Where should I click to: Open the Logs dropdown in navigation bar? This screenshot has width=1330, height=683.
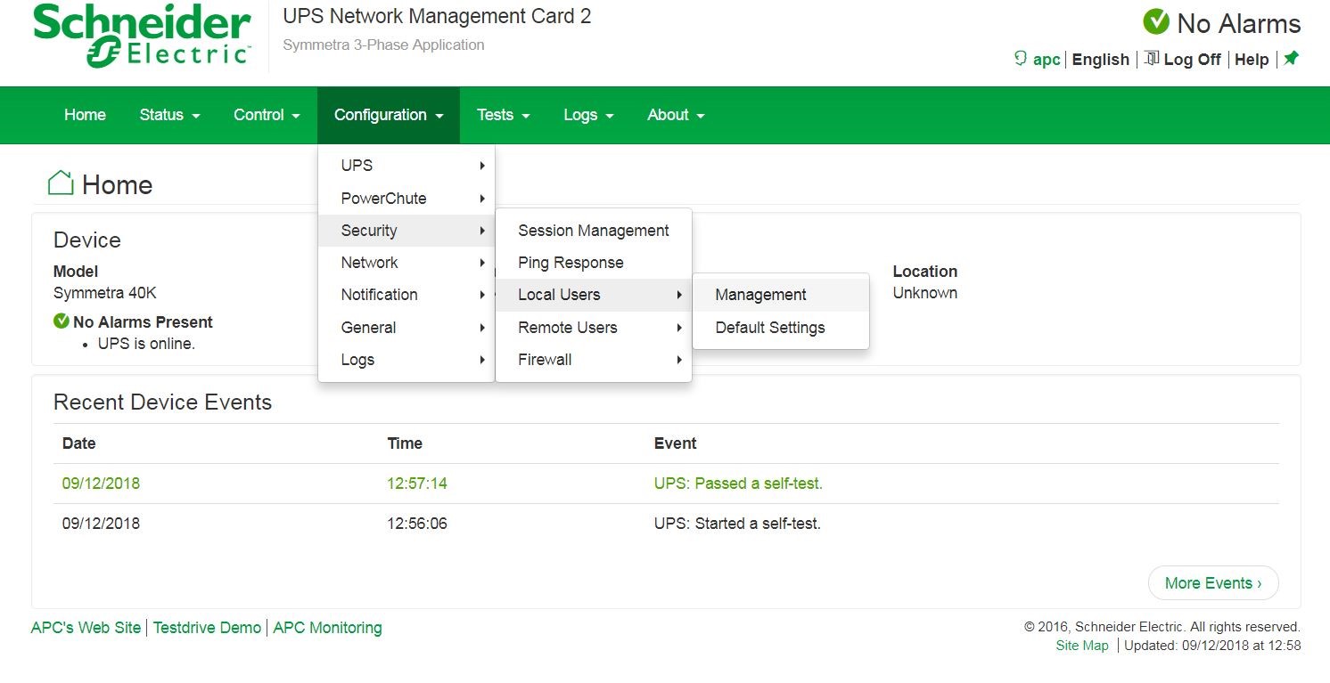point(588,115)
